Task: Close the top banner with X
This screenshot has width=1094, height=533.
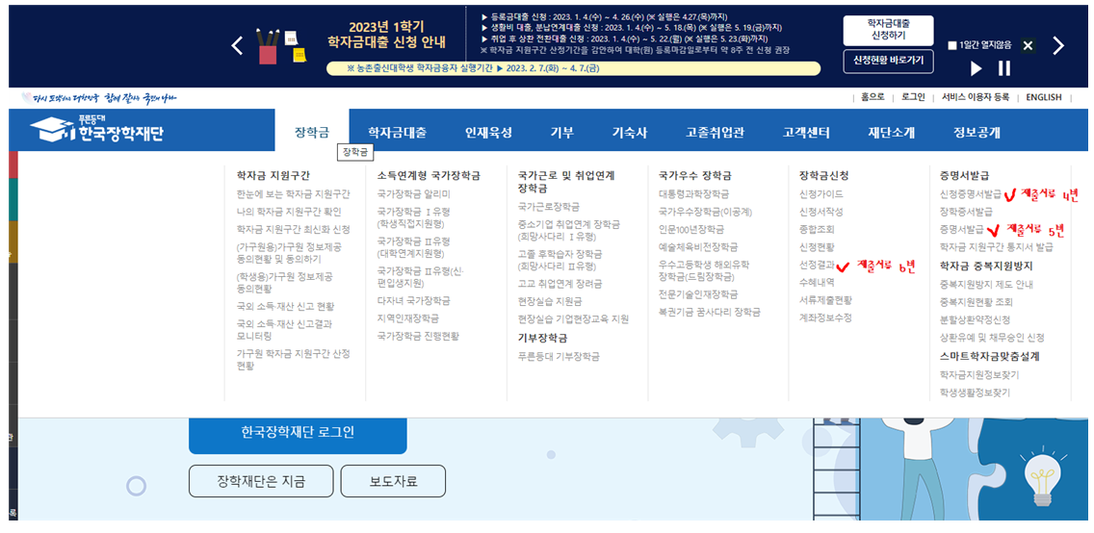Action: [1027, 46]
